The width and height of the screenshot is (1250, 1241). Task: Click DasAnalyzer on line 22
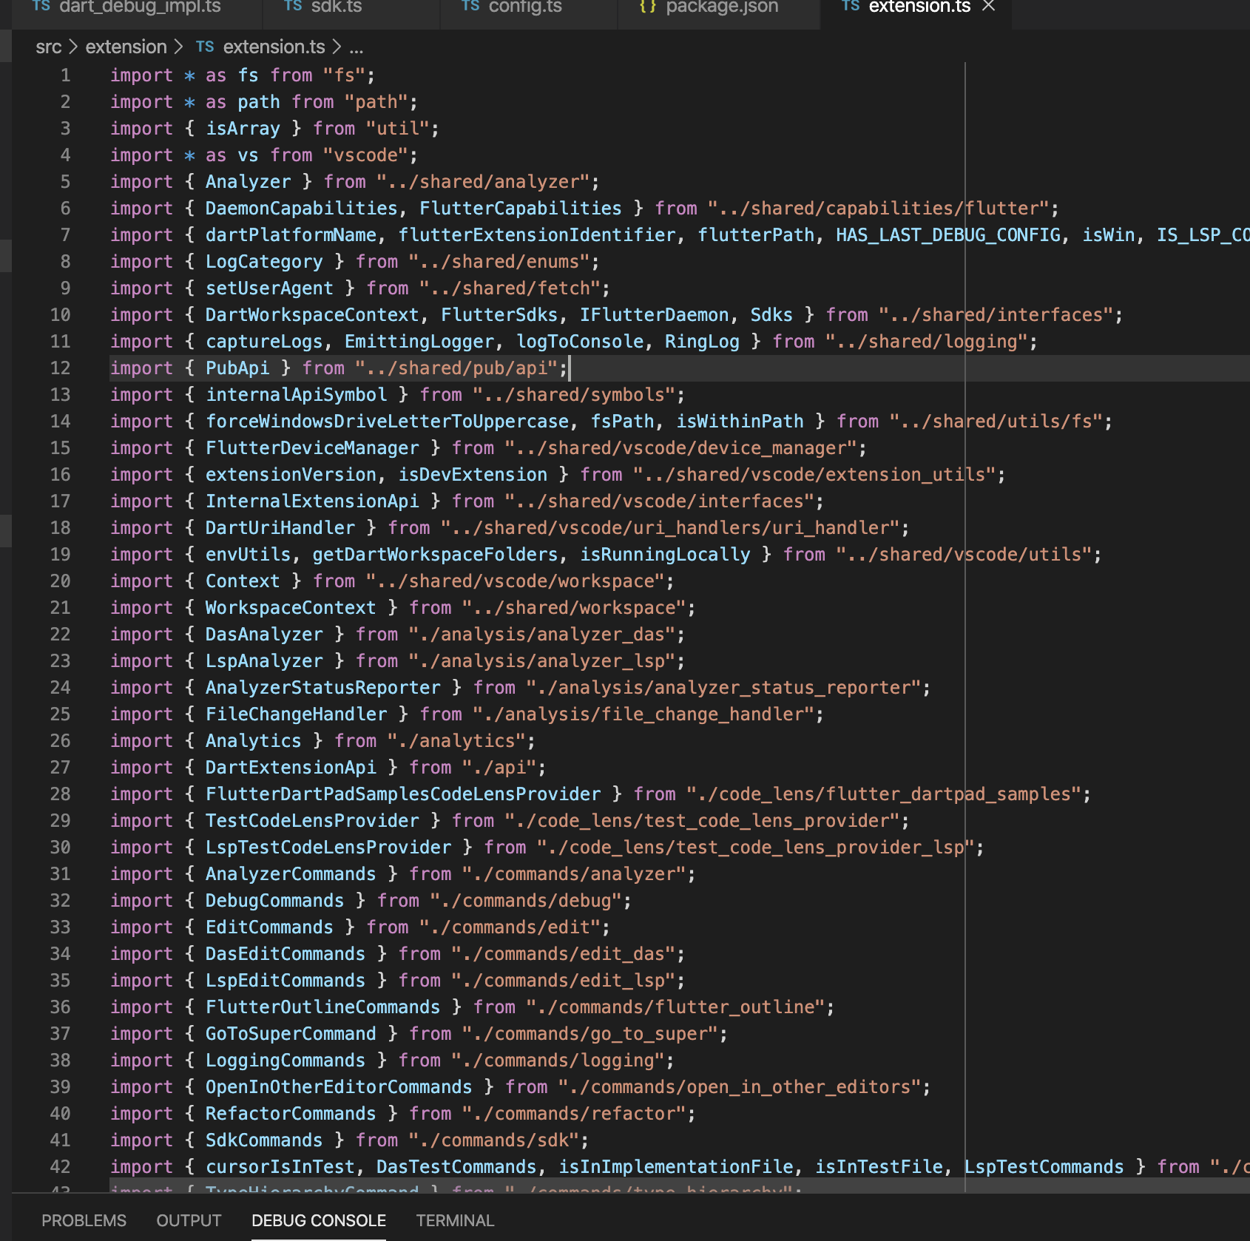tap(265, 635)
